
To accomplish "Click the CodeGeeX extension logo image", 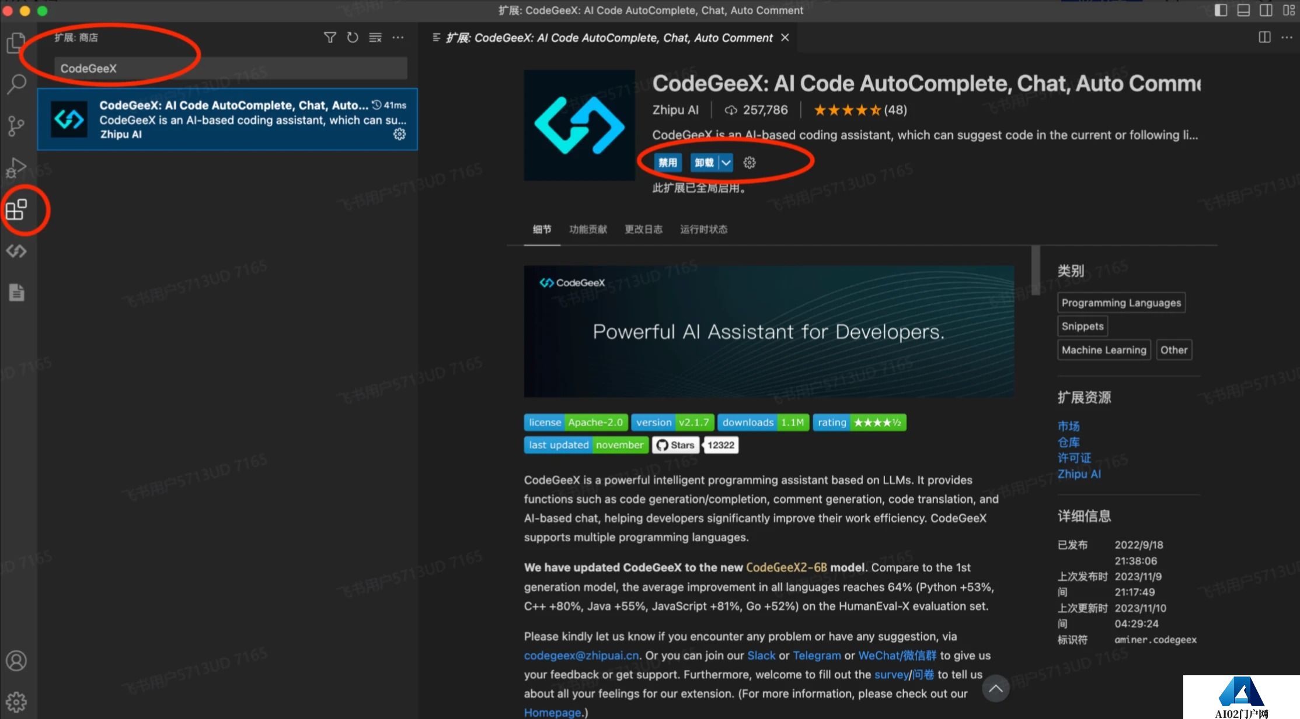I will pos(579,125).
